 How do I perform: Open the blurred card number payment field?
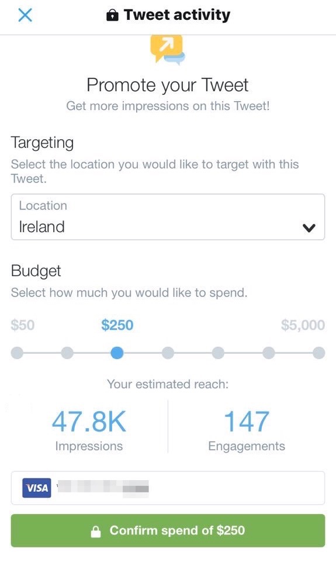pyautogui.click(x=168, y=488)
